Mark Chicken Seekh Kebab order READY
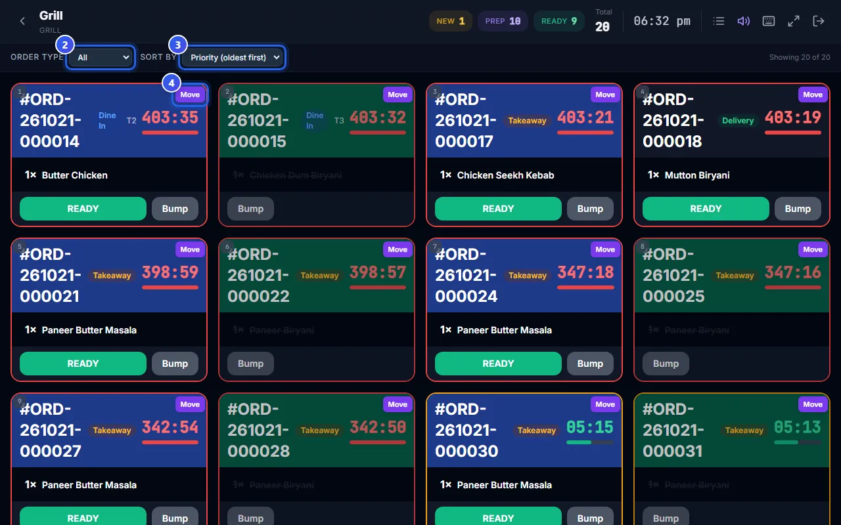841x525 pixels. (x=498, y=209)
